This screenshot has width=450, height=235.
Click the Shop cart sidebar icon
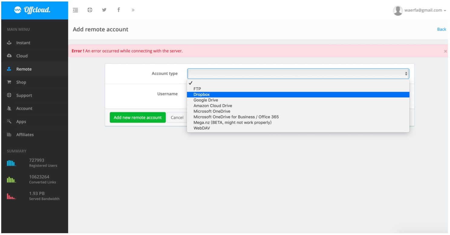(x=9, y=82)
